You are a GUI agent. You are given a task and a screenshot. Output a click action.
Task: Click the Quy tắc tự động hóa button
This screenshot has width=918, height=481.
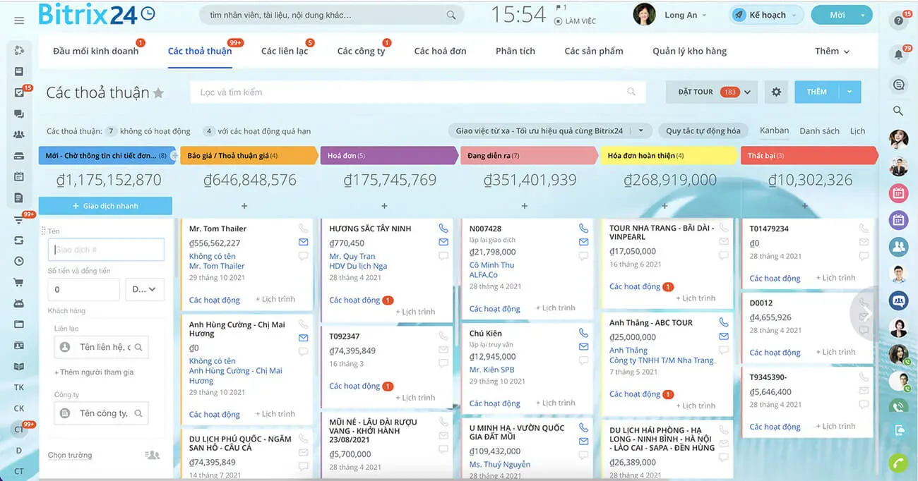[703, 131]
